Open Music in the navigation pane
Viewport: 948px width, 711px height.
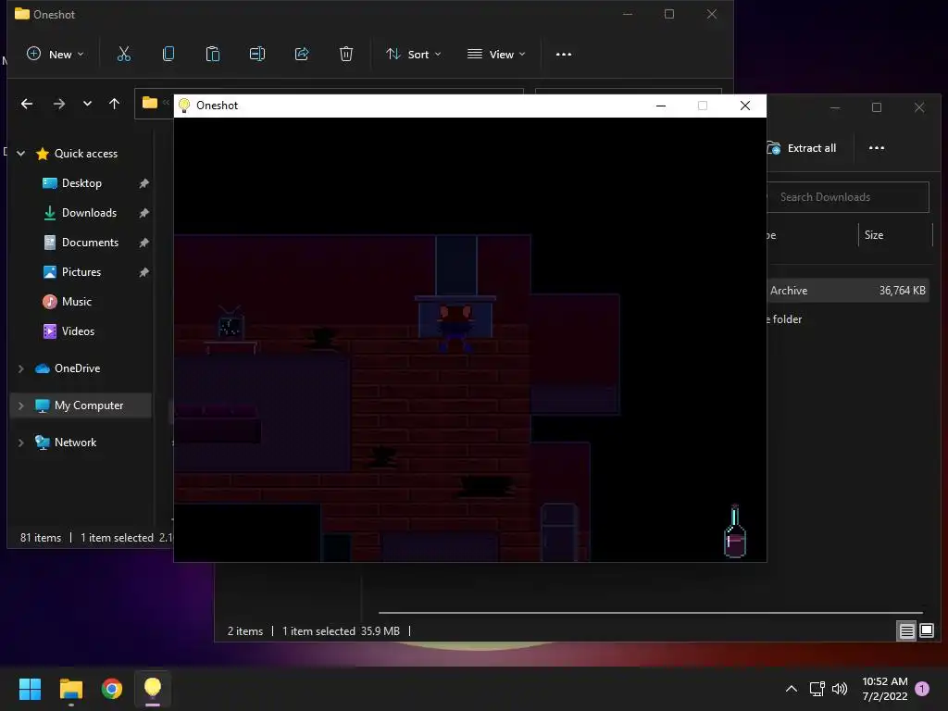(x=76, y=302)
